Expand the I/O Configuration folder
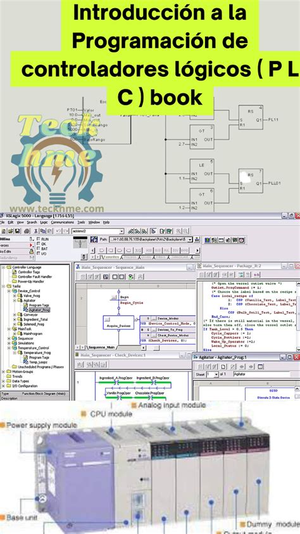300x534 pixels. (3, 386)
